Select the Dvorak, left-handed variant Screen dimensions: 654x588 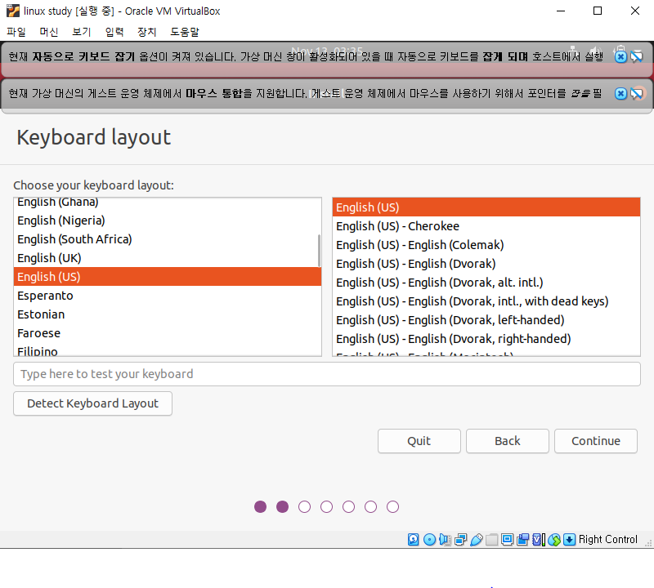click(486, 320)
